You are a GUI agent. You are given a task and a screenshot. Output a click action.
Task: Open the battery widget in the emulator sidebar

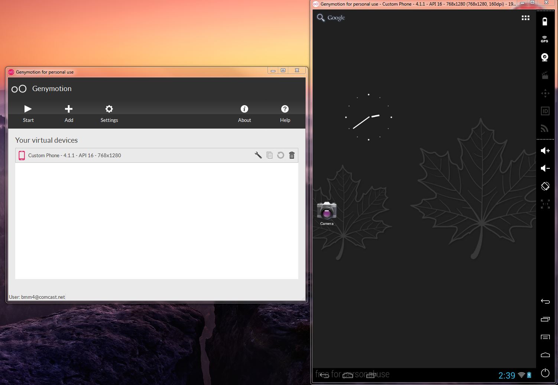[x=545, y=22]
